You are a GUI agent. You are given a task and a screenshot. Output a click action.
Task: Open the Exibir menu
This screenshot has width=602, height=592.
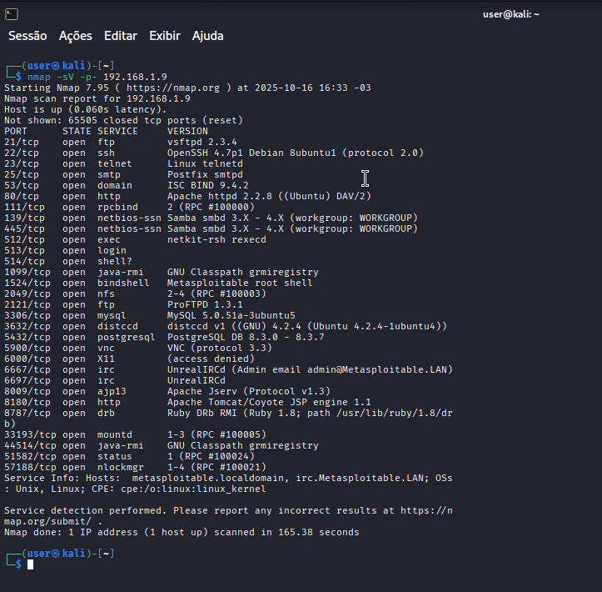165,36
